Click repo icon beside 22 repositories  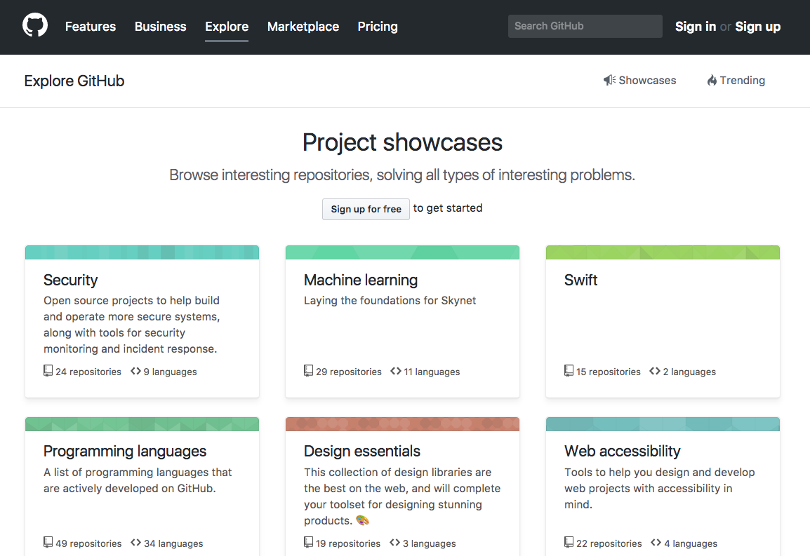[x=569, y=542]
